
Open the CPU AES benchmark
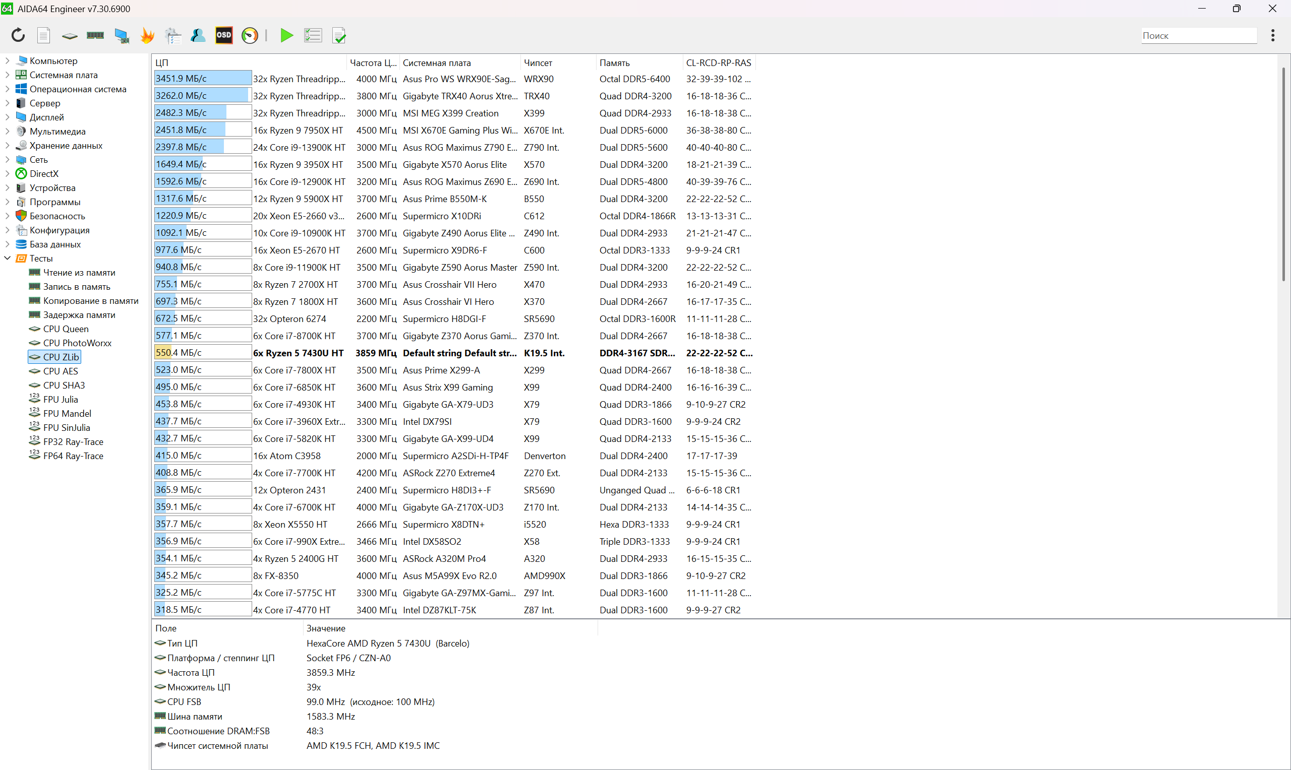coord(60,371)
